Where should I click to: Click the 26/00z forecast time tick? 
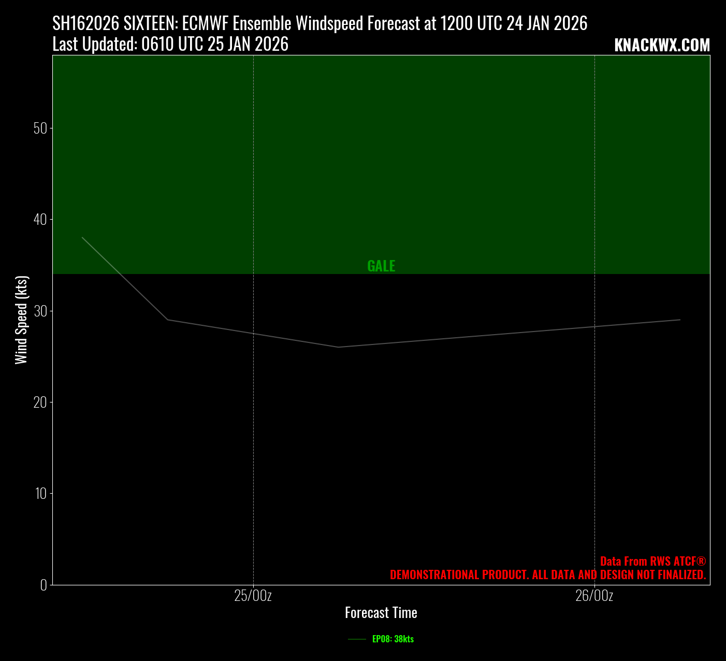594,596
